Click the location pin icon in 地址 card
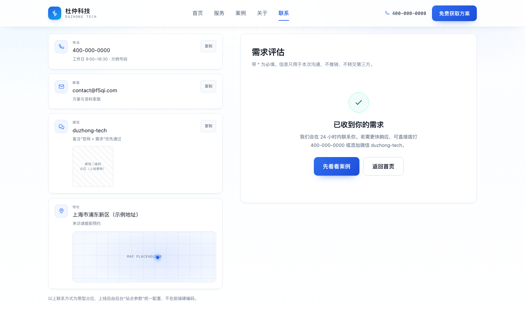This screenshot has height=328, width=525. click(x=61, y=211)
